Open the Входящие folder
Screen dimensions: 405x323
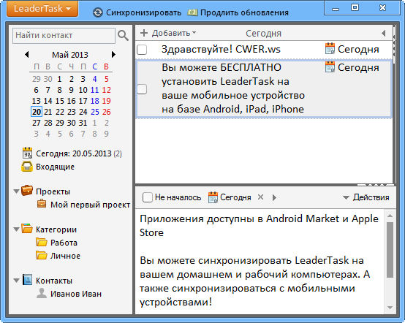[x=55, y=167]
